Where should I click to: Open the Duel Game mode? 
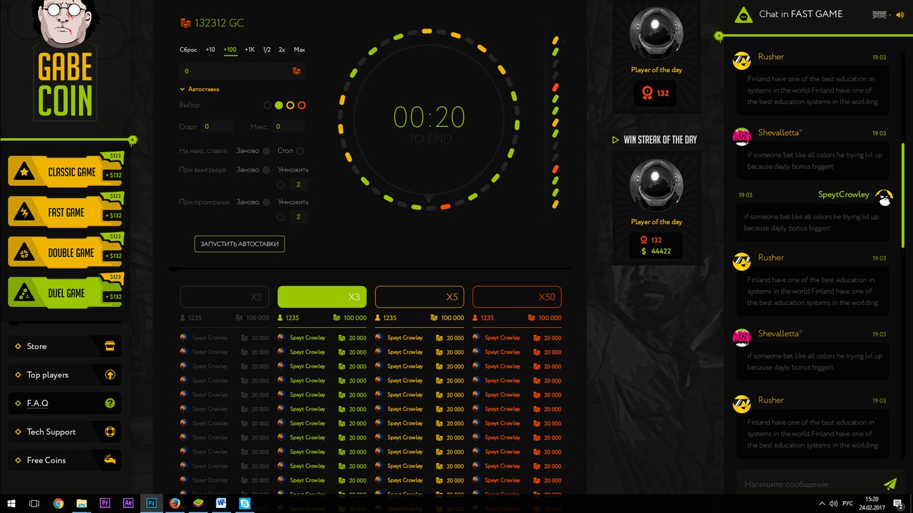tap(66, 293)
